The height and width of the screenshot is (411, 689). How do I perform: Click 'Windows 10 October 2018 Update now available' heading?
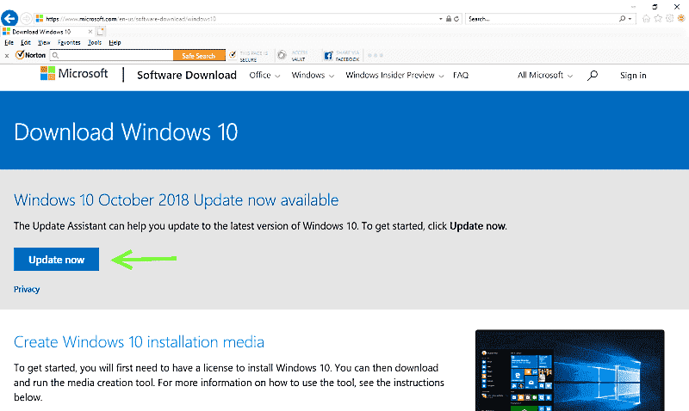tap(177, 200)
